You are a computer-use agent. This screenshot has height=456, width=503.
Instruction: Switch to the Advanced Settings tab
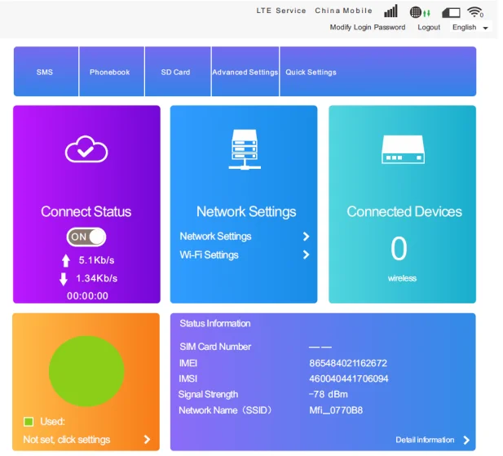point(245,73)
